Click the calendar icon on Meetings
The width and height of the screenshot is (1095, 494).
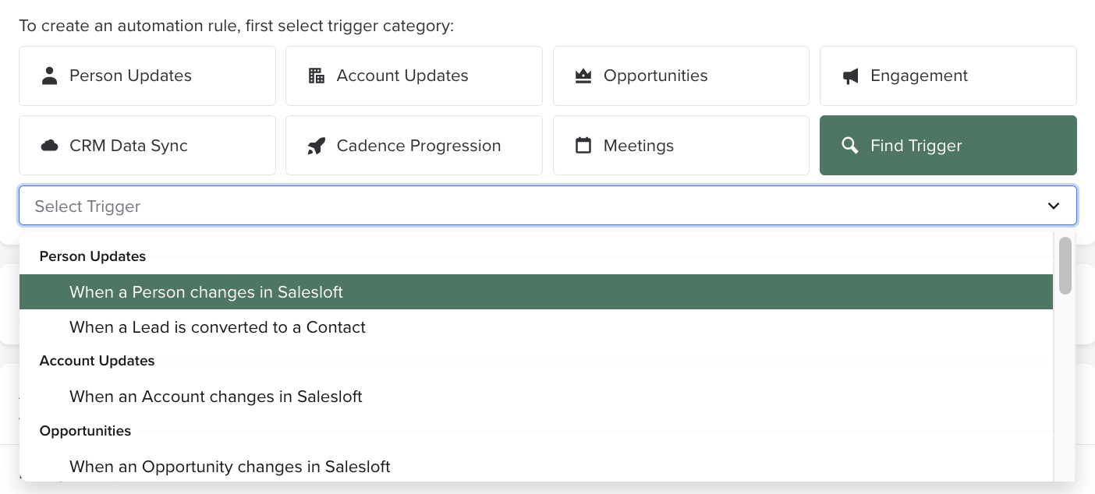(x=583, y=145)
